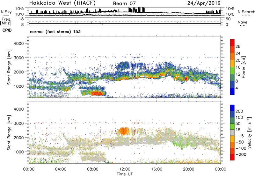Viewport: 255px width, 176px height.
Task: Click '1000' tick on the velocity panel
Action: (x=19, y=152)
